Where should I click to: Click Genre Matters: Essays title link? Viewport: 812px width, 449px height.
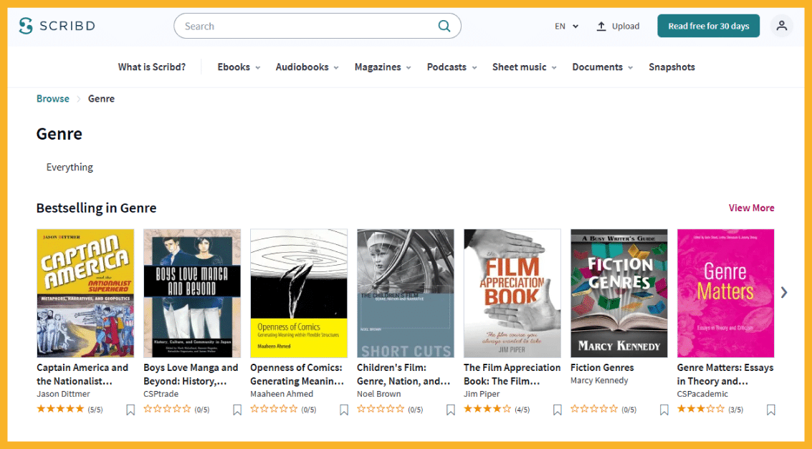[725, 375]
